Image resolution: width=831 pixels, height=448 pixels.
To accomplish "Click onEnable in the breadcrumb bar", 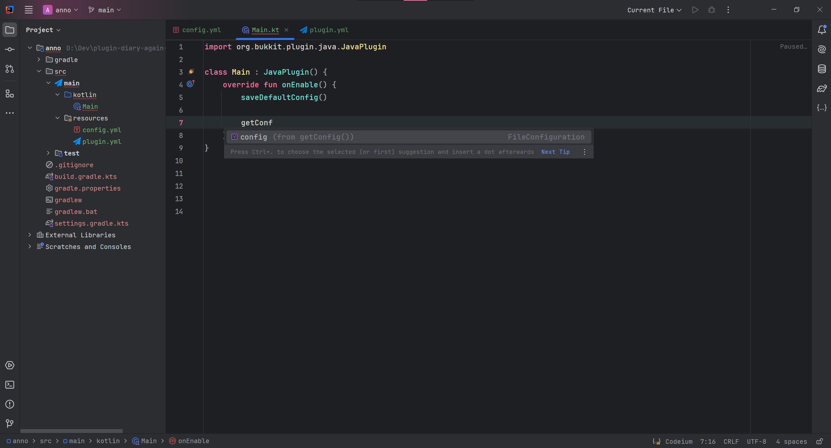I will tap(193, 441).
